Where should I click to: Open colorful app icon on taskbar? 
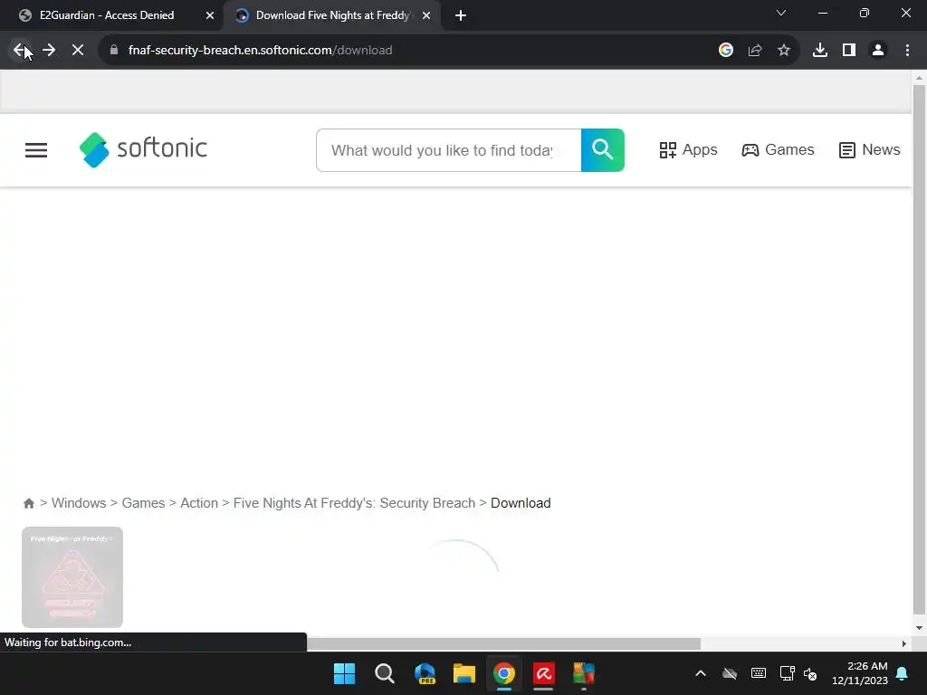584,673
